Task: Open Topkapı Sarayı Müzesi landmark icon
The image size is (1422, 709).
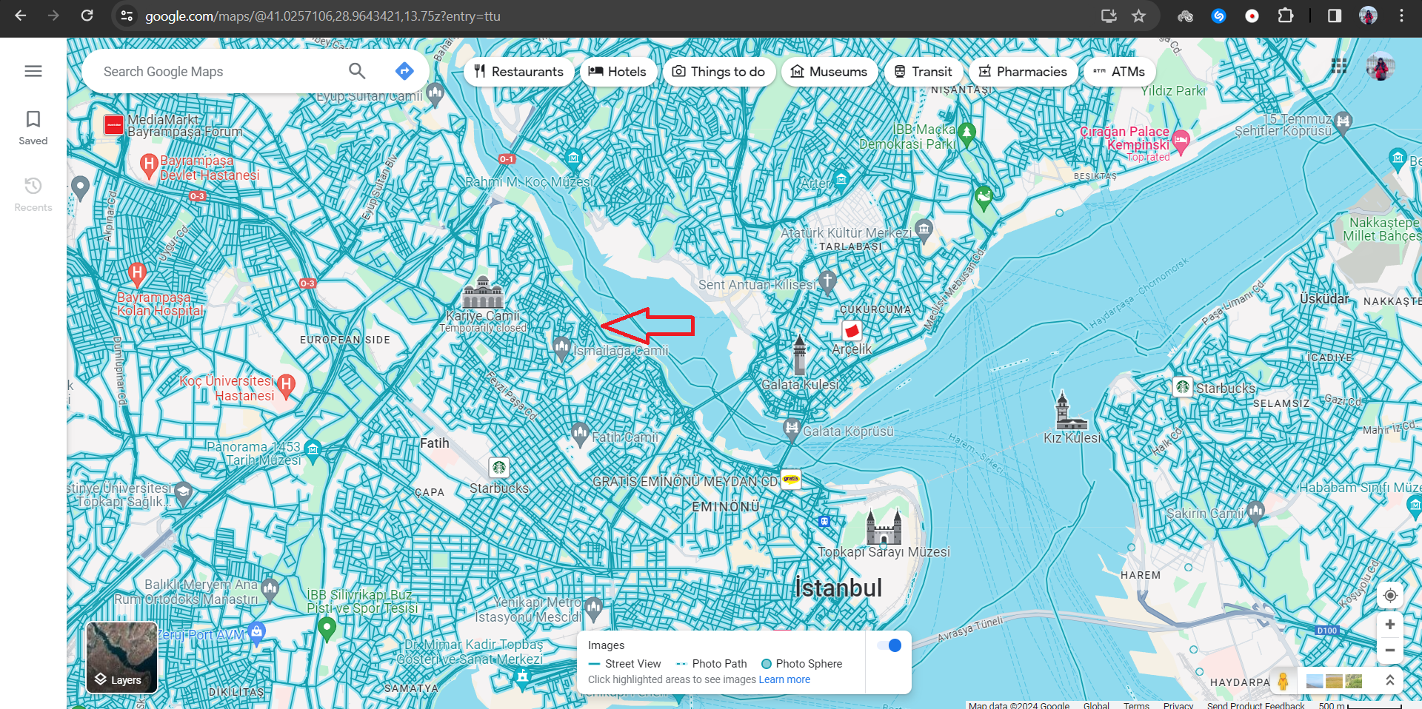Action: tap(884, 526)
